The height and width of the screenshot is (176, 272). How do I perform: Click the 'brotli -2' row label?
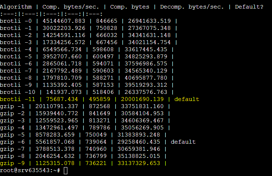pyautogui.click(x=16, y=35)
